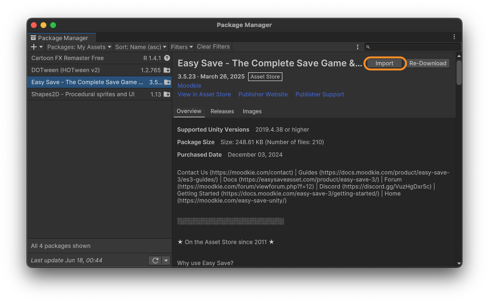Click the plus icon to add package

coord(34,47)
